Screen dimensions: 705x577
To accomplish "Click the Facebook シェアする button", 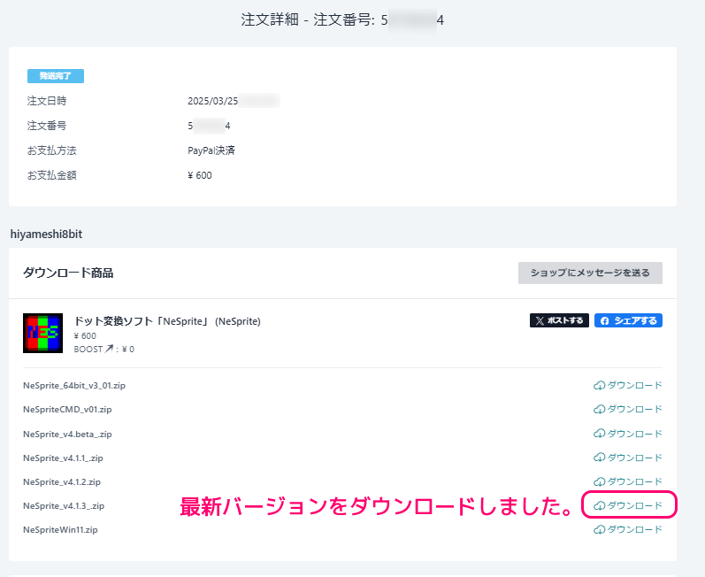I will pyautogui.click(x=628, y=320).
